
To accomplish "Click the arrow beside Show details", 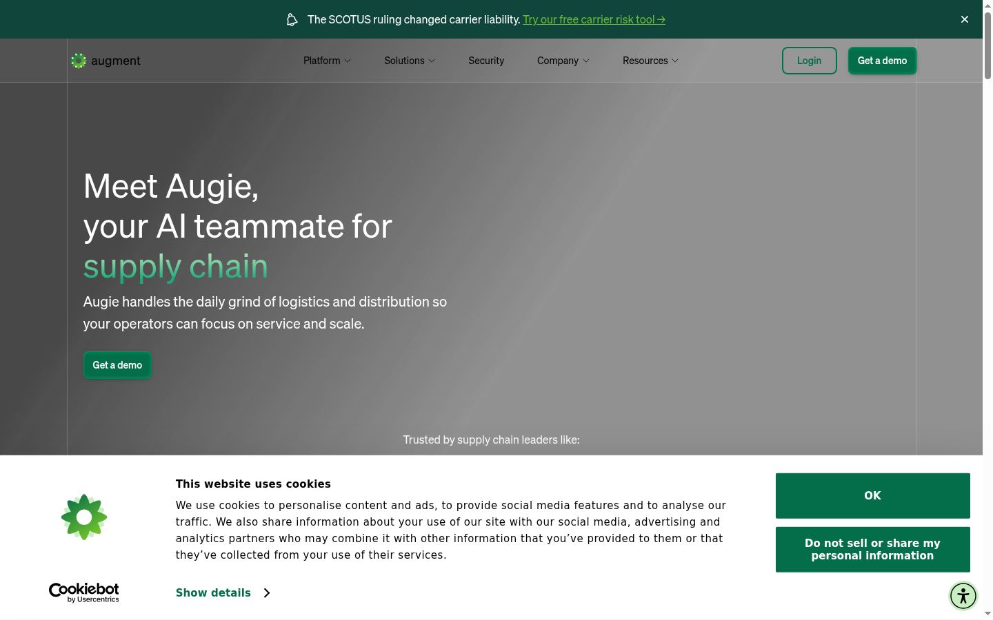I will click(x=267, y=592).
